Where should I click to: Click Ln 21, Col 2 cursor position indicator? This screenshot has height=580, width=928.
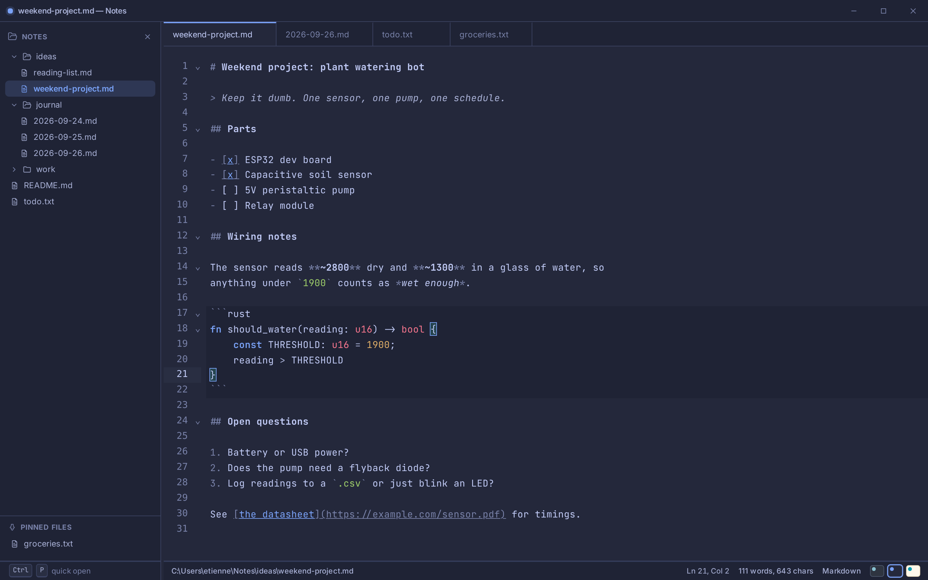[708, 571]
